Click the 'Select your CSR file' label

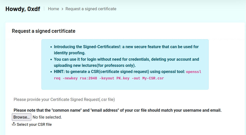point(34,124)
